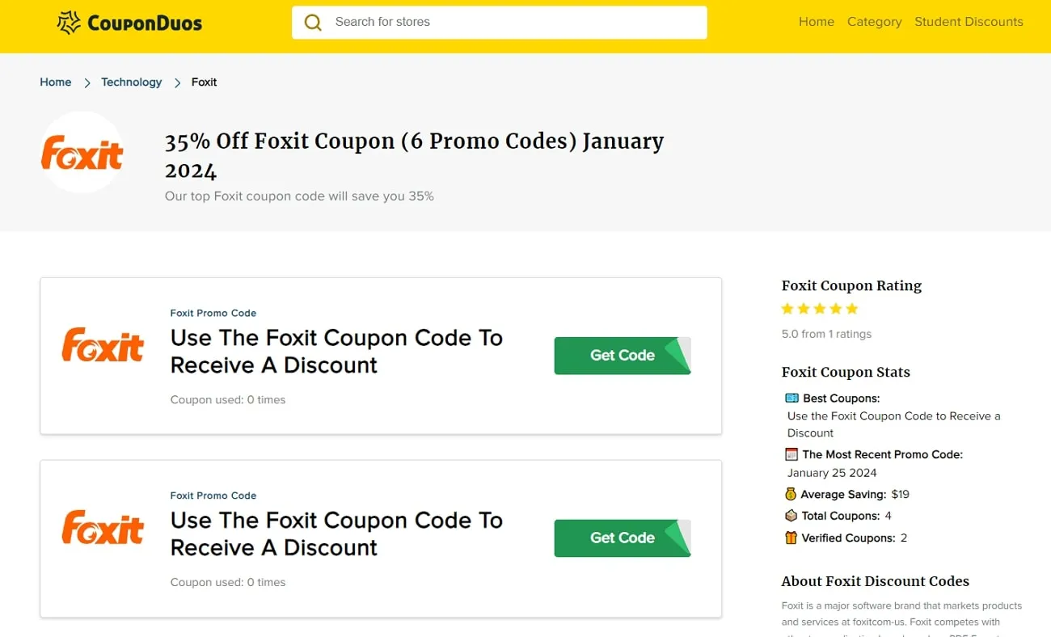Click the magnifying glass search icon
The width and height of the screenshot is (1051, 637).
point(313,22)
